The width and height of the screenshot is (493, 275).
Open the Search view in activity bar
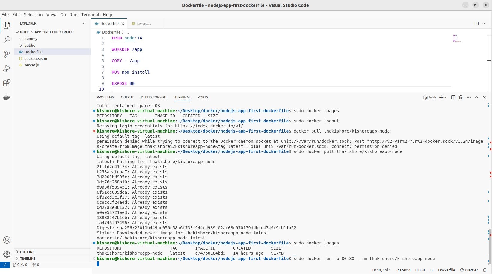pyautogui.click(x=7, y=40)
